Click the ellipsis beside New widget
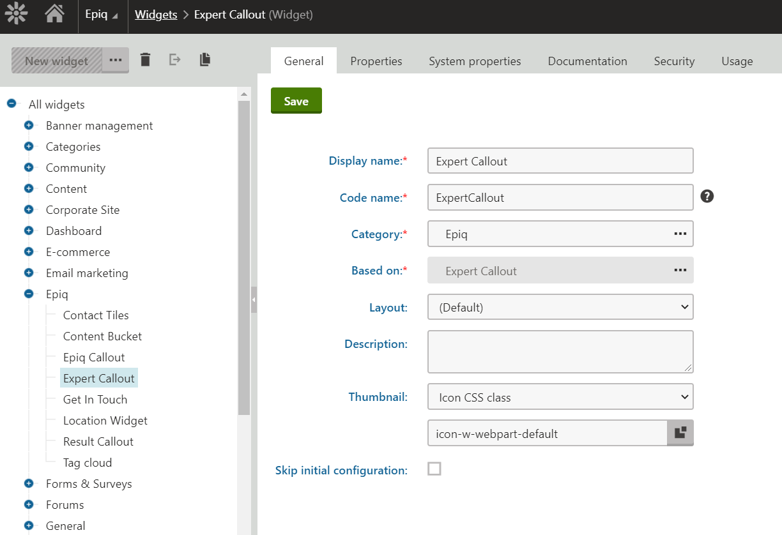 (x=115, y=60)
